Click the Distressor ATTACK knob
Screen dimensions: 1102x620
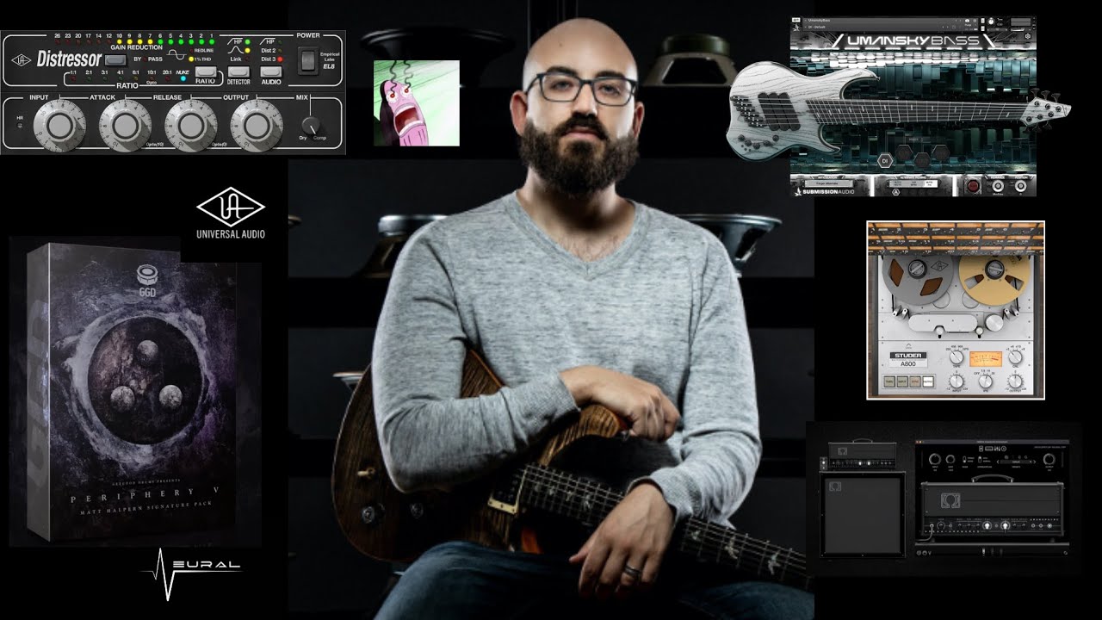(x=126, y=126)
